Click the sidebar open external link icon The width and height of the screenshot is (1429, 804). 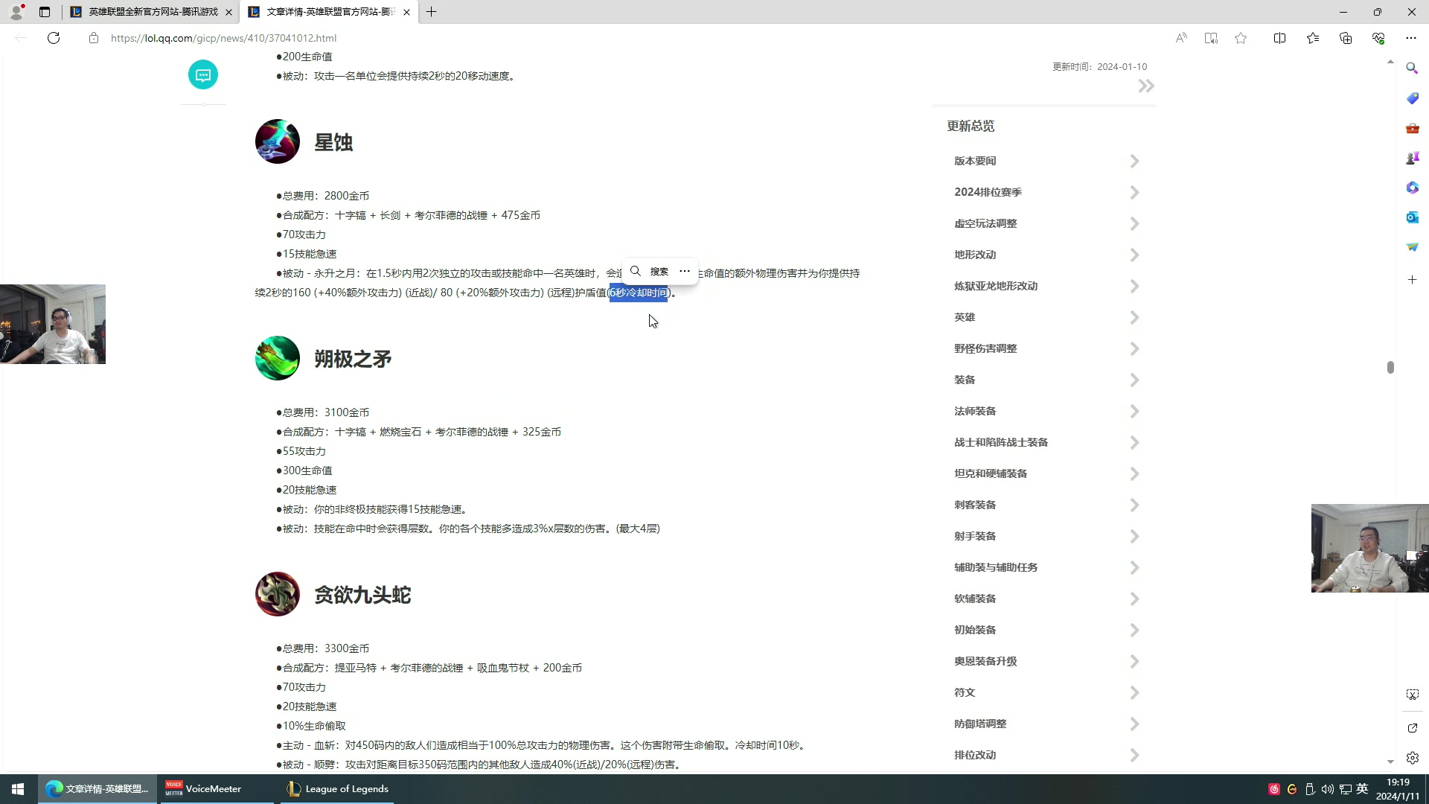pos(1412,728)
